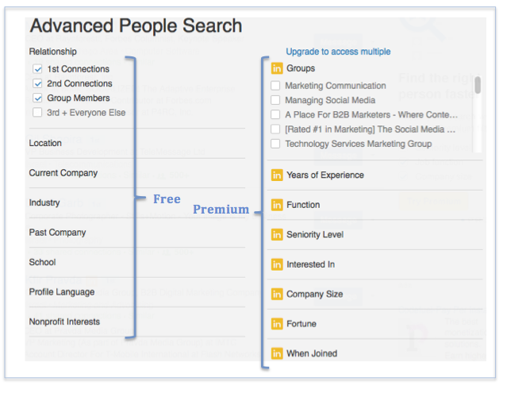Click the premium icon next to Company Size

tap(277, 294)
